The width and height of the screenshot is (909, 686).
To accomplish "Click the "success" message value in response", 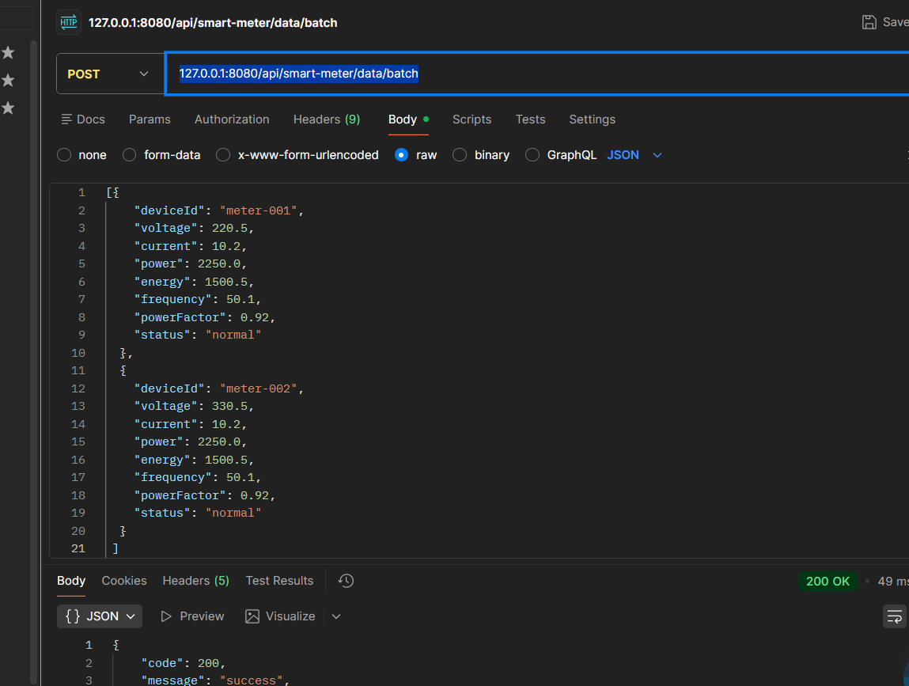I will pos(251,680).
